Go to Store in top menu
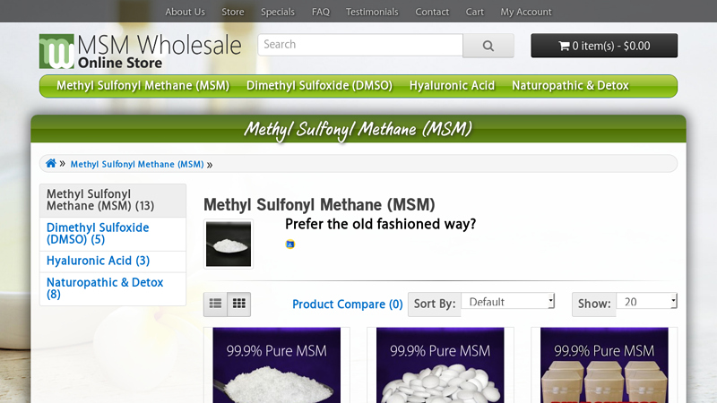The image size is (717, 403). pos(233,12)
